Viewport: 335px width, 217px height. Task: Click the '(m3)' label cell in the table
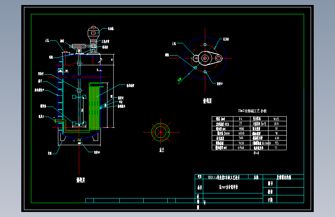point(259,124)
